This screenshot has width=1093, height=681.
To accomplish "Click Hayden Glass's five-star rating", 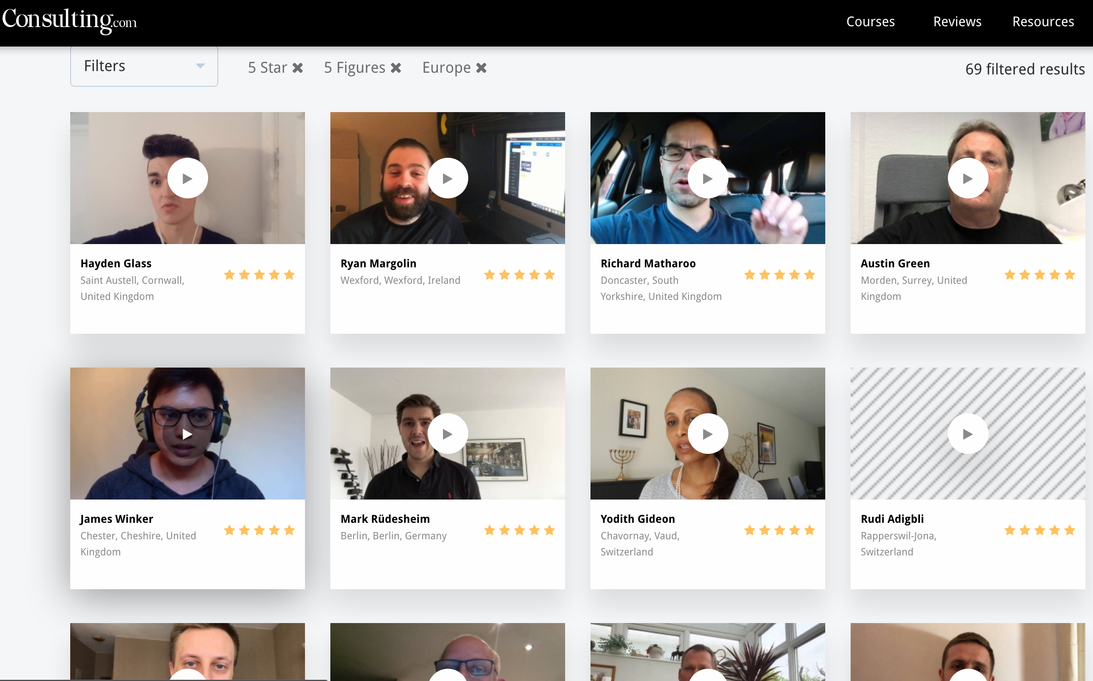I will coord(259,275).
